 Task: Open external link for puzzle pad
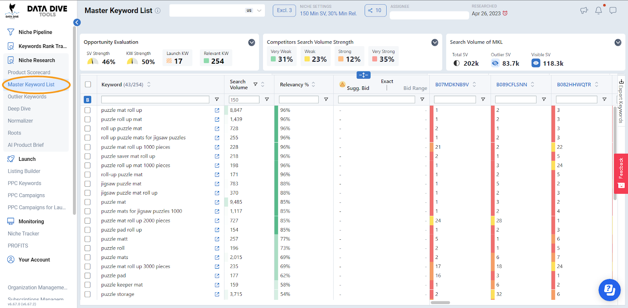point(217,276)
